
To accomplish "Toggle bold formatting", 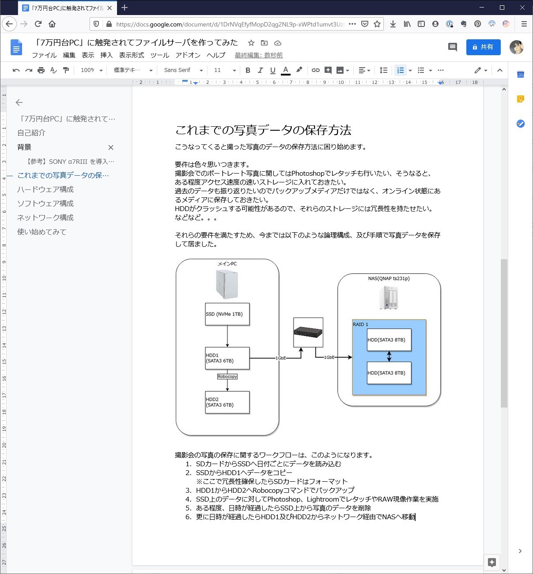I will [248, 70].
